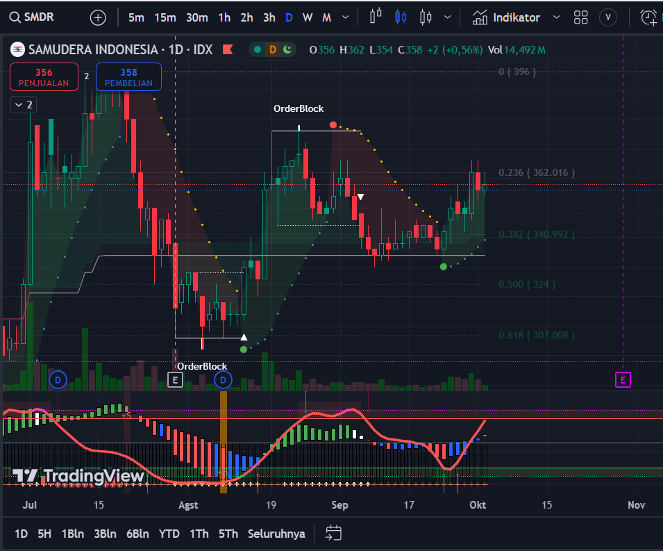Click the add symbol plus icon
Viewport: 663px width, 551px height.
[x=98, y=18]
